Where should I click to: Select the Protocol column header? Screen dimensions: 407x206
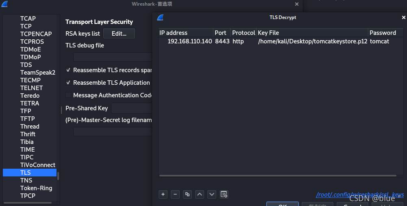(244, 33)
